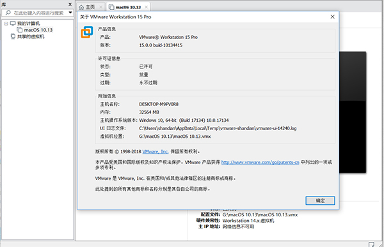
Task: Click the search magnifier icon in library
Action: tap(8, 13)
